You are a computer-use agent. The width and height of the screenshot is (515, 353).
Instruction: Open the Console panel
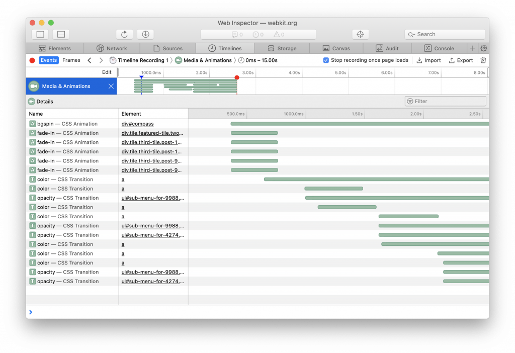tap(439, 48)
